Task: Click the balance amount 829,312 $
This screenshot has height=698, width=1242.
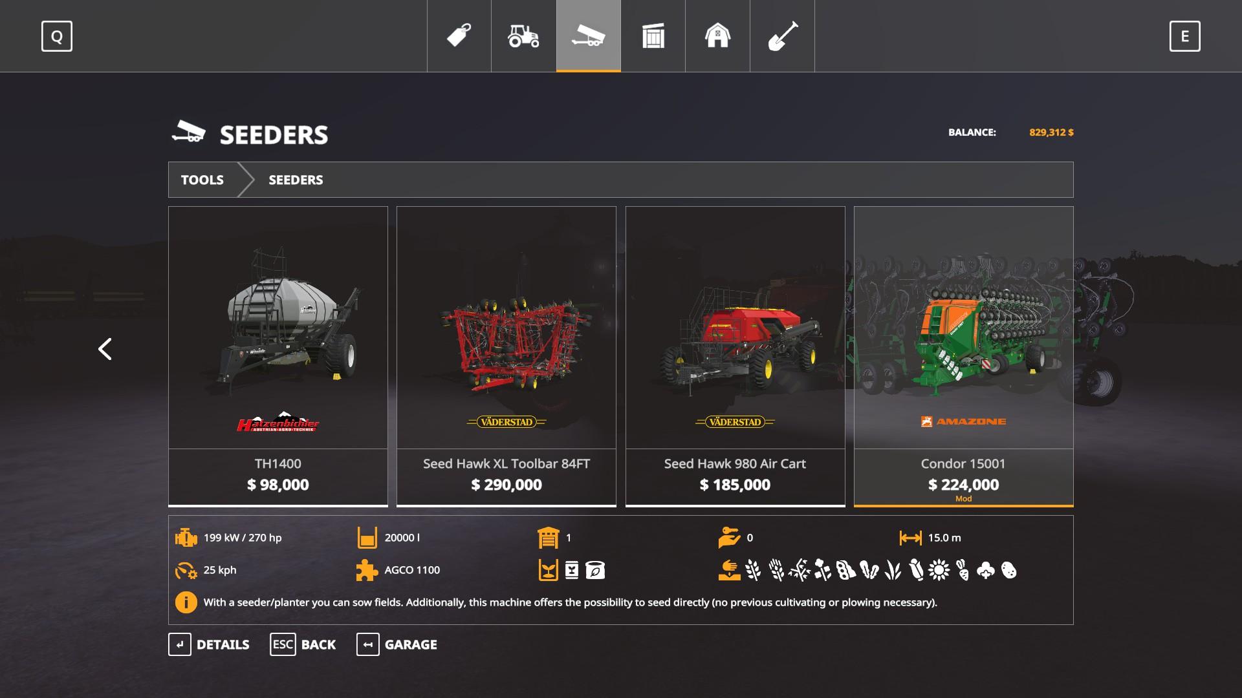Action: click(1051, 132)
